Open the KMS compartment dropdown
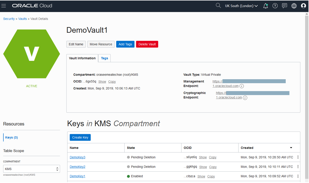 click(x=31, y=169)
